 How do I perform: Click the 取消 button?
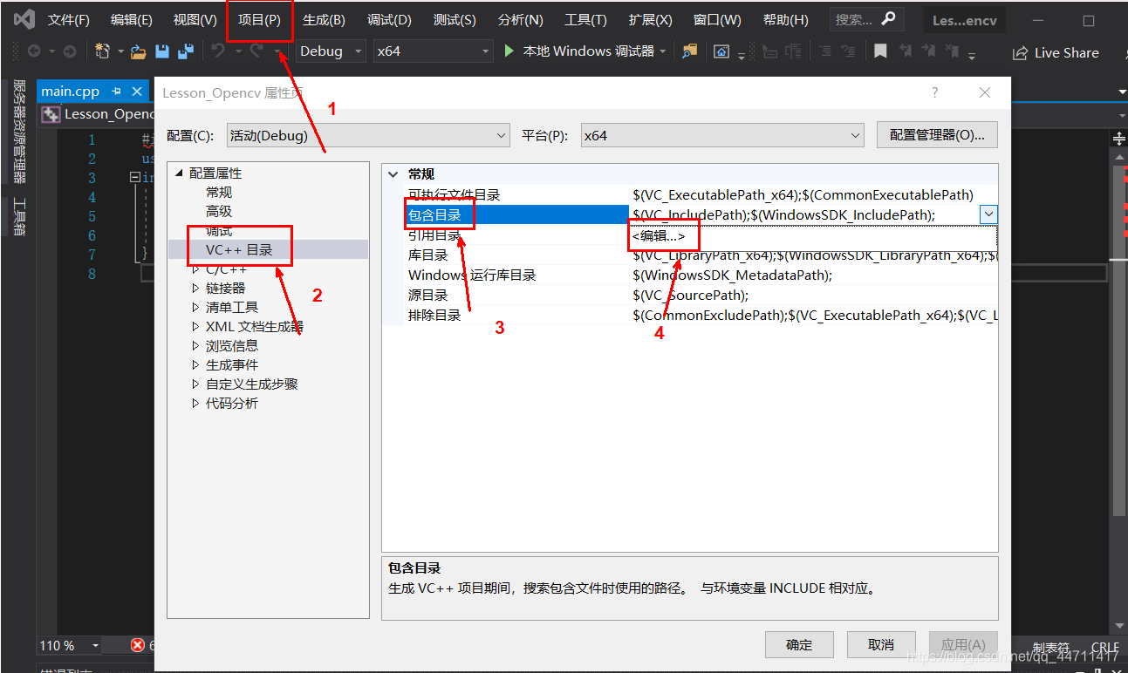tap(881, 645)
